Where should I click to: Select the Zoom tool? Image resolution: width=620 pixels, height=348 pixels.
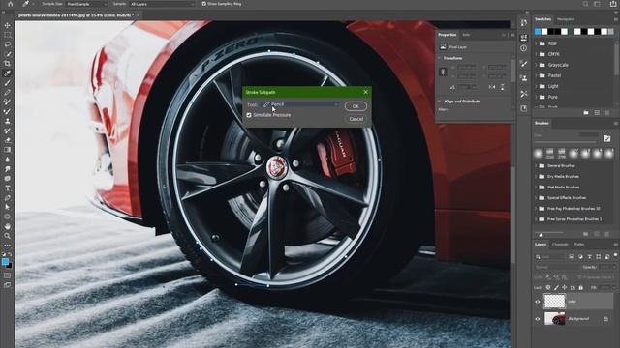7,236
